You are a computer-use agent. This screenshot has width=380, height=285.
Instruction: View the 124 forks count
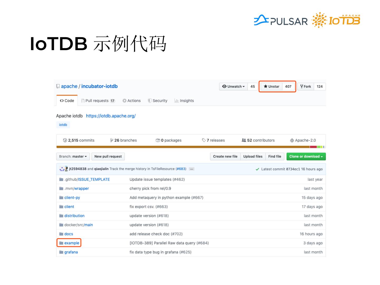click(320, 87)
